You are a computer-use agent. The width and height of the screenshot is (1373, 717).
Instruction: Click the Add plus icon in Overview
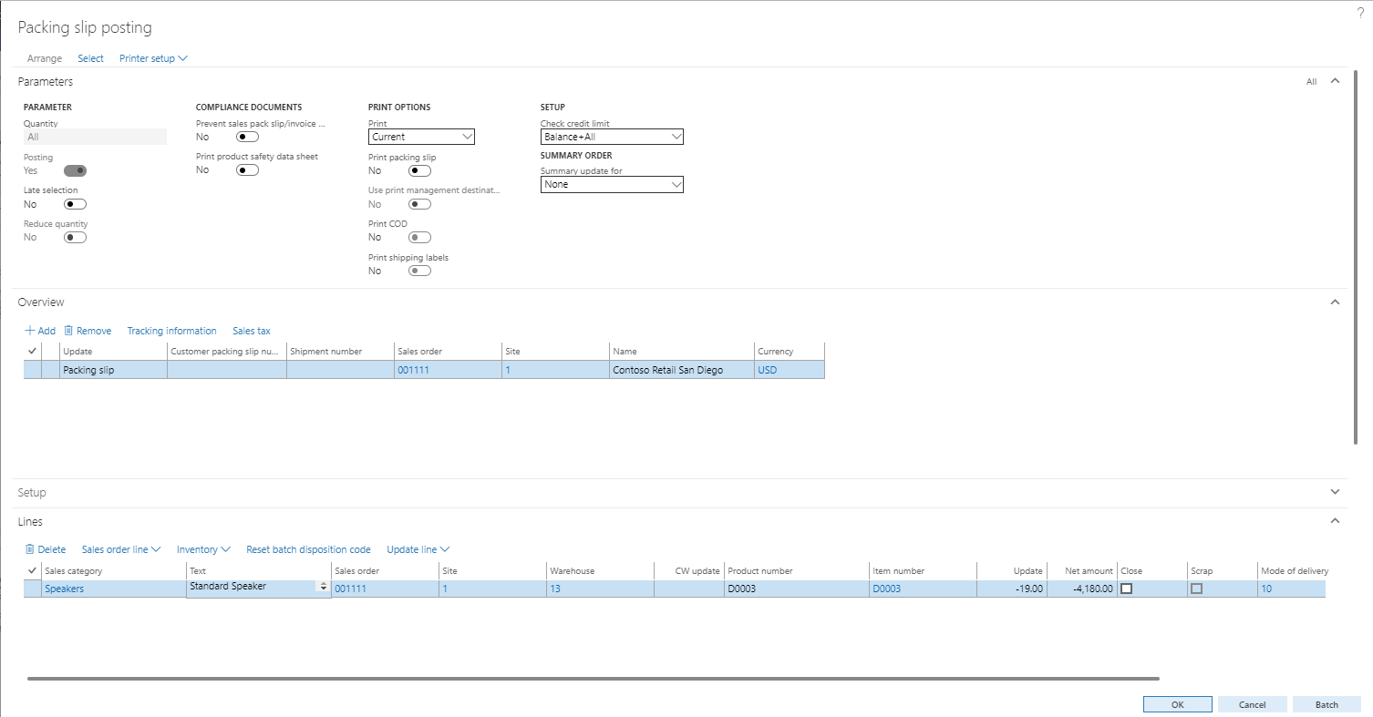(30, 331)
